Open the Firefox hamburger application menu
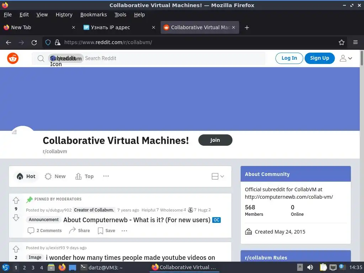The height and width of the screenshot is (273, 364). pos(355,42)
